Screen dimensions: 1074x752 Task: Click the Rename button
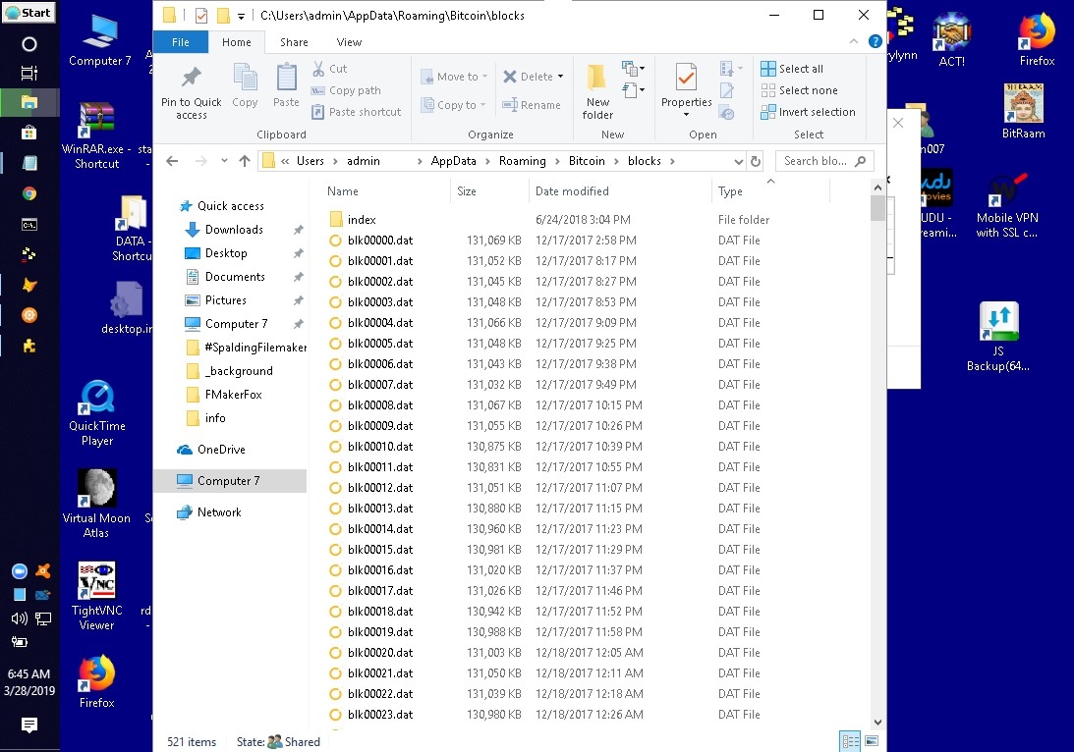531,105
